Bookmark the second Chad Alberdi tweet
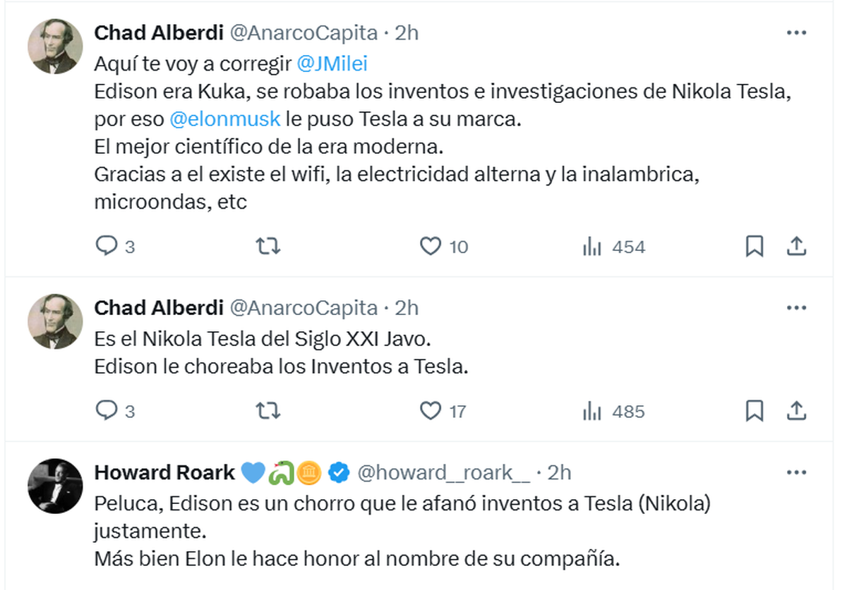This screenshot has height=590, width=847. pos(755,411)
